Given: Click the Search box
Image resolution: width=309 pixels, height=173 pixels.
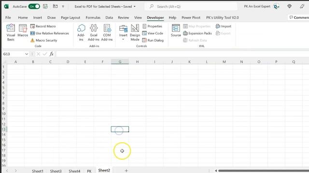Looking at the screenshot, I should (191, 6).
